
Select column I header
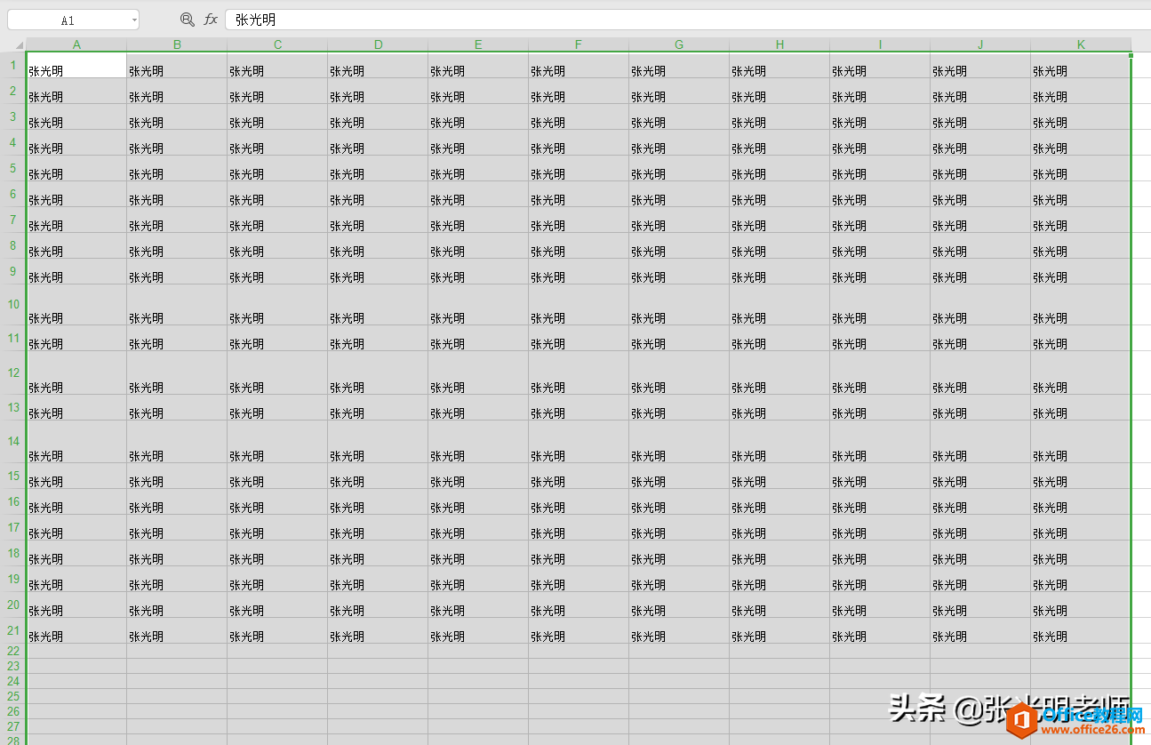880,44
